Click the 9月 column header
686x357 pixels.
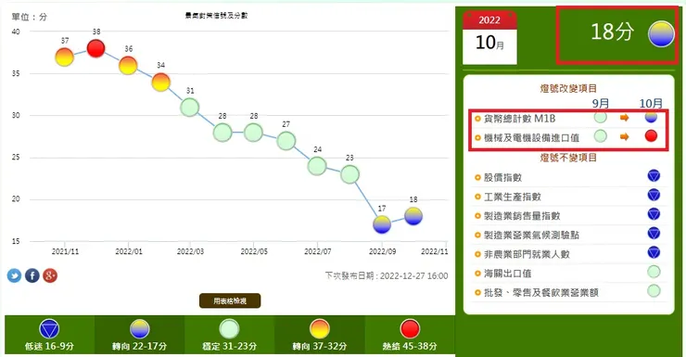(601, 103)
